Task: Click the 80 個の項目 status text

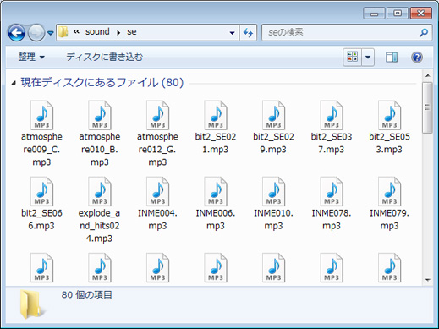Action: pos(87,295)
